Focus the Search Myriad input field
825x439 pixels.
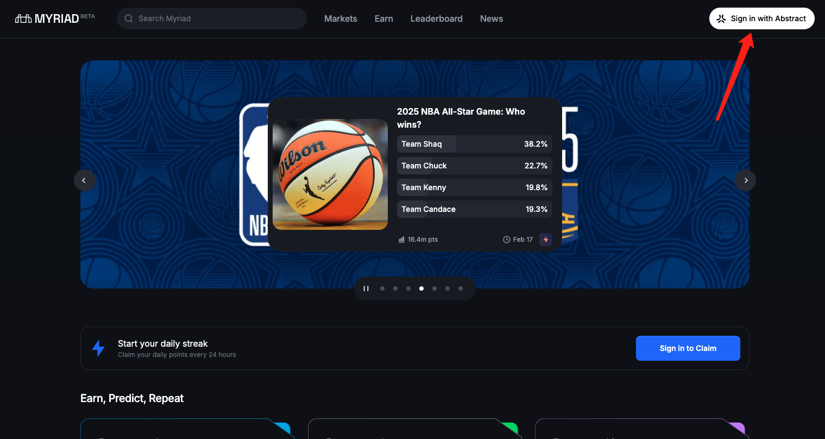click(x=212, y=18)
